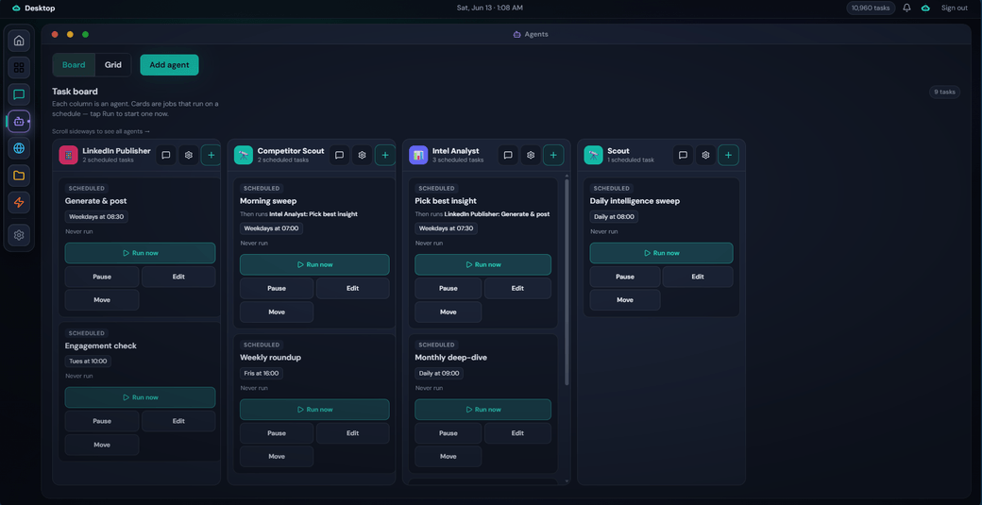
Task: Click the notifications bell icon
Action: tap(906, 8)
